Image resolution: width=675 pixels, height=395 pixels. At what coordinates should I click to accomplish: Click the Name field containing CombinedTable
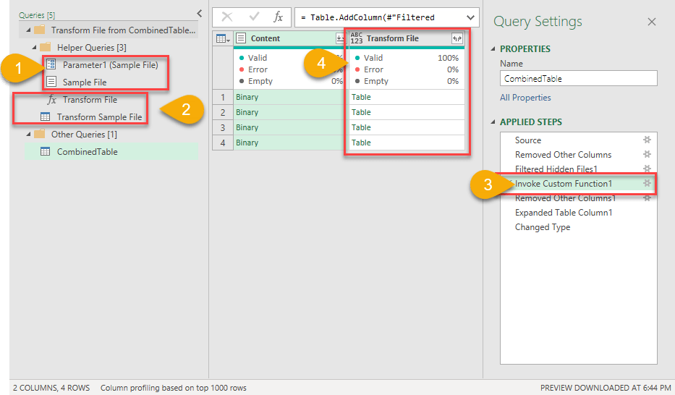(578, 79)
